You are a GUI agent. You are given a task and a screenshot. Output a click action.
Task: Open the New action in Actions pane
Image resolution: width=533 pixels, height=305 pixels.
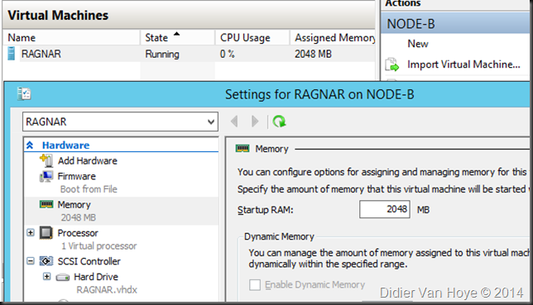[418, 44]
